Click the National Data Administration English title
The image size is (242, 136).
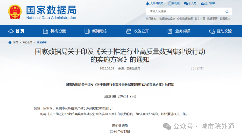click(51, 18)
